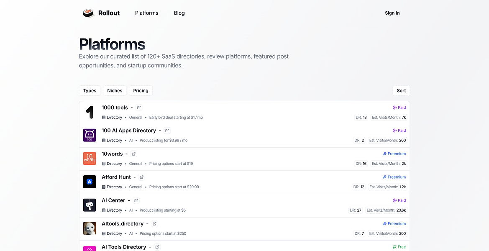489x251 pixels.
Task: Click the AI Center robot logo
Action: 90,205
